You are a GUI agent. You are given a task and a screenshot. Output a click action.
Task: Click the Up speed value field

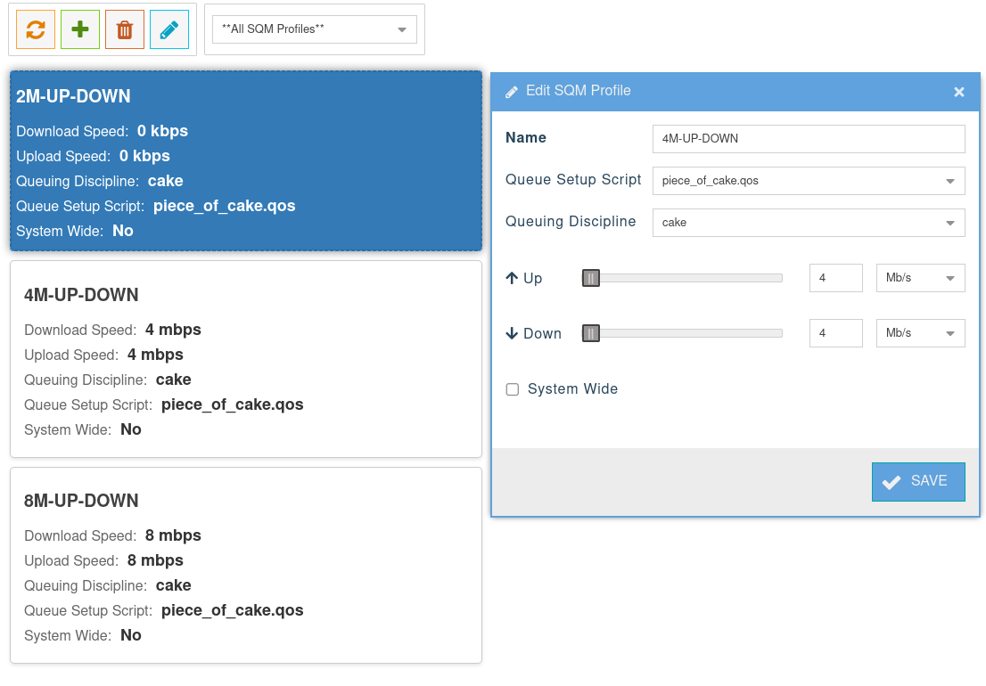coord(835,278)
